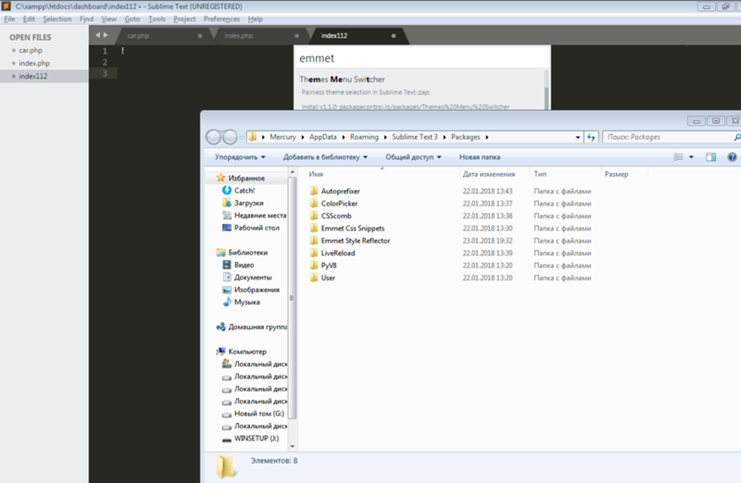741x483 pixels.
Task: Click the preview pane toggle icon
Action: coord(712,157)
